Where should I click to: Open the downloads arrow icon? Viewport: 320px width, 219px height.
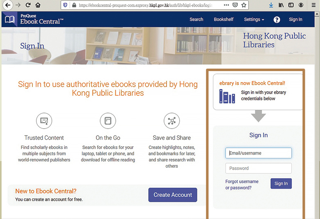click(271, 5)
